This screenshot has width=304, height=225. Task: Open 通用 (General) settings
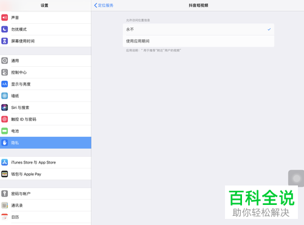coord(46,61)
